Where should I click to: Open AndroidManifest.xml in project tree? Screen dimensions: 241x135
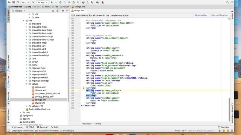[x=38, y=109]
